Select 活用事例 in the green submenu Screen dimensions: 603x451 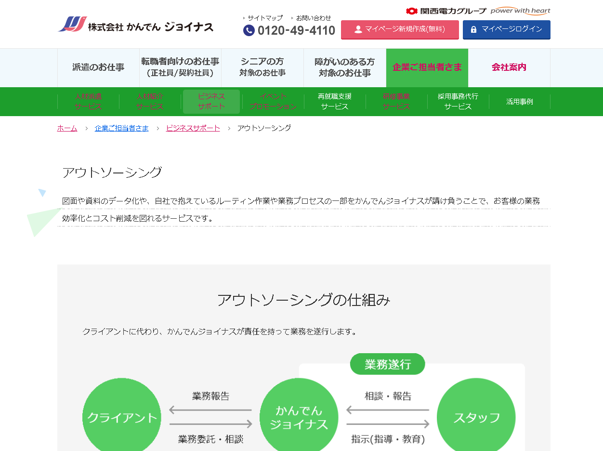pos(519,102)
